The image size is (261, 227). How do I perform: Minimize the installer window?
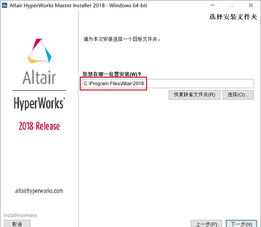[x=212, y=5]
